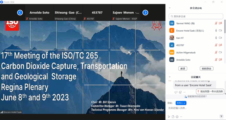Click the invite button under participants

[x=183, y=69]
